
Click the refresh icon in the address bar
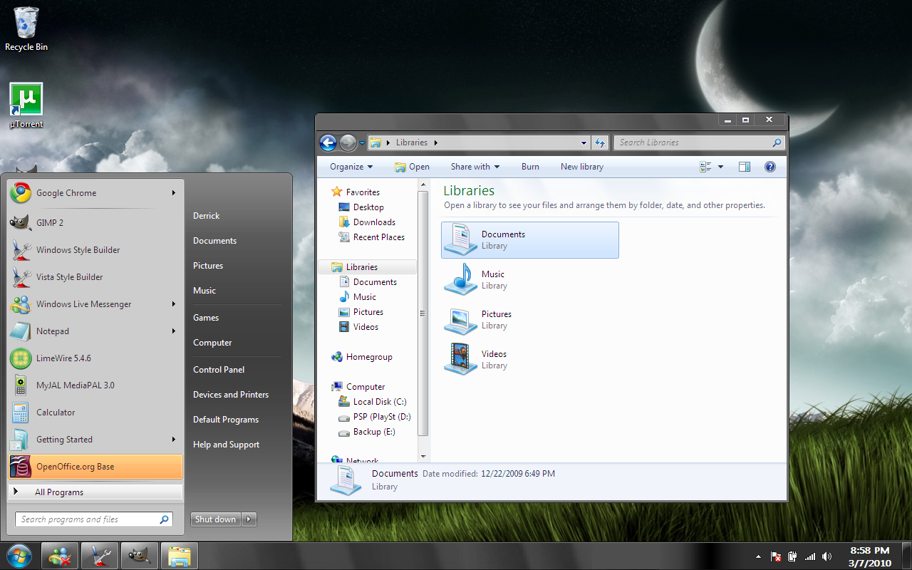tap(600, 142)
